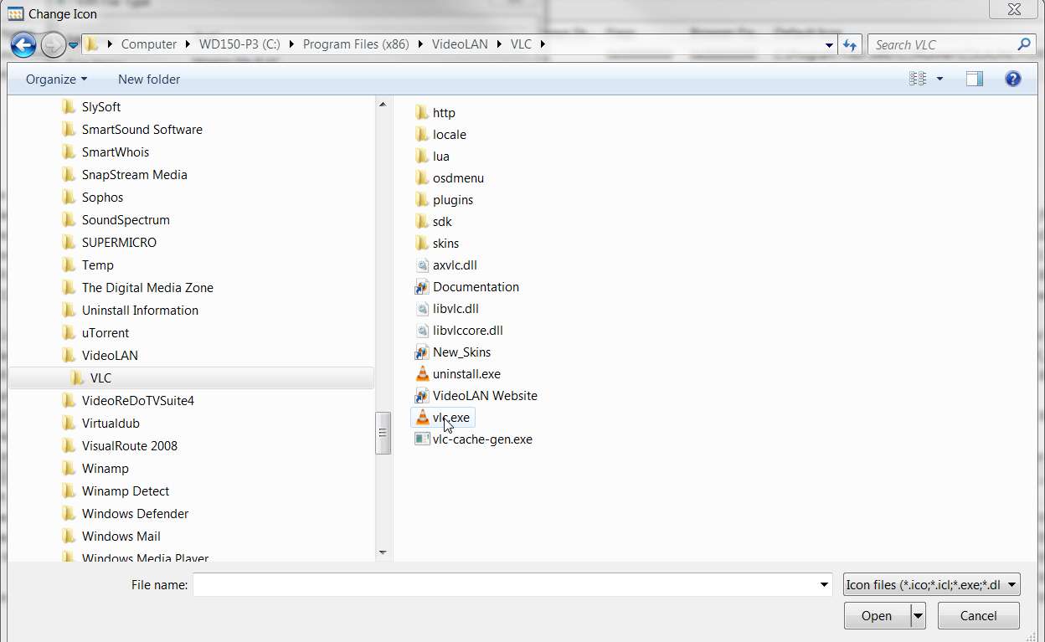Expand the file type filter dropdown
The width and height of the screenshot is (1045, 642).
pyautogui.click(x=932, y=584)
